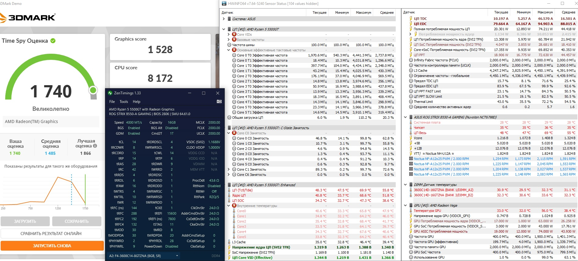Click the chip icon beside DIMM Датчик температуры
This screenshot has width=578, height=261.
click(411, 185)
